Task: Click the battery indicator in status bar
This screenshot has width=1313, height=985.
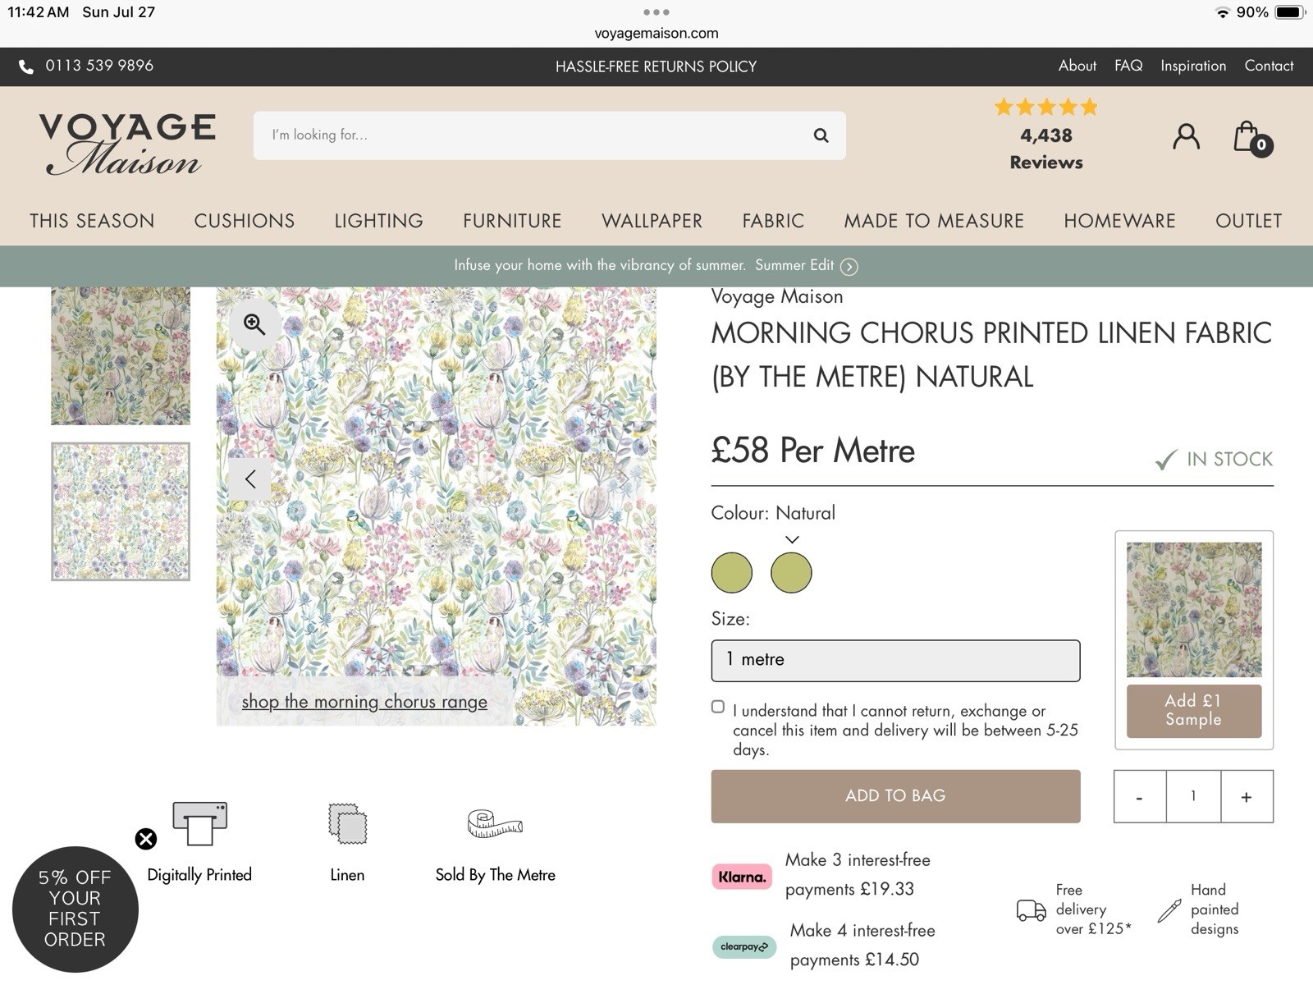Action: point(1289,12)
